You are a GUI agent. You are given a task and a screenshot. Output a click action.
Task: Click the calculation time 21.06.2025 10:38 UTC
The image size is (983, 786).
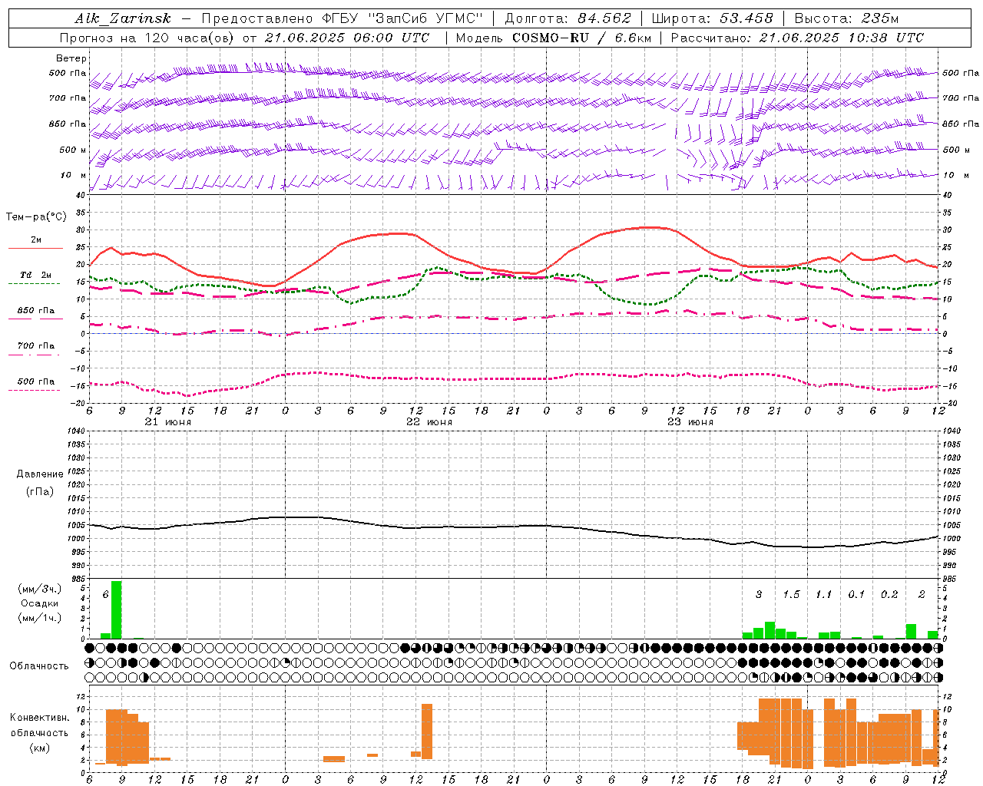[x=841, y=38]
